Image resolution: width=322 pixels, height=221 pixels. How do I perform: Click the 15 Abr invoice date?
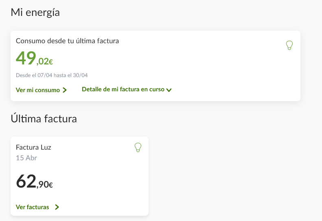point(26,158)
